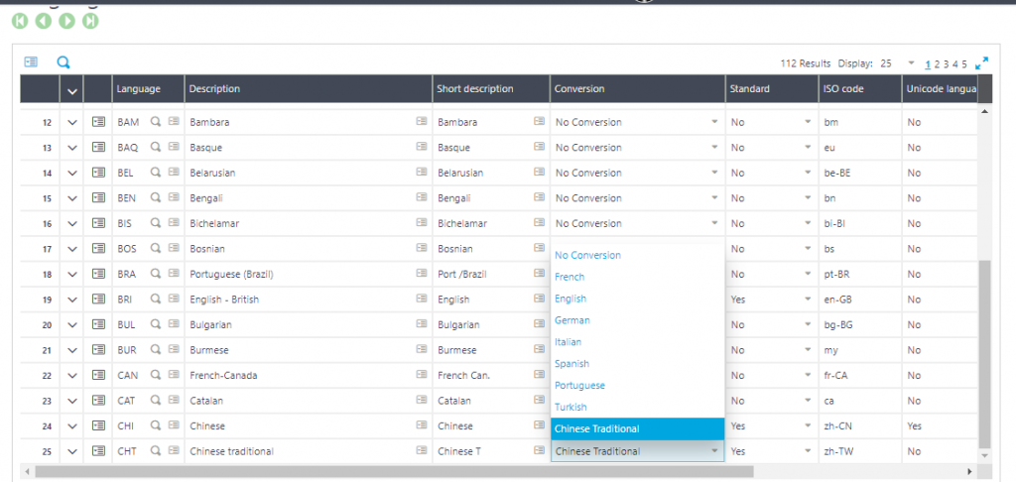1016x482 pixels.
Task: Click the horizontal scrollbar right arrow
Action: pyautogui.click(x=969, y=472)
